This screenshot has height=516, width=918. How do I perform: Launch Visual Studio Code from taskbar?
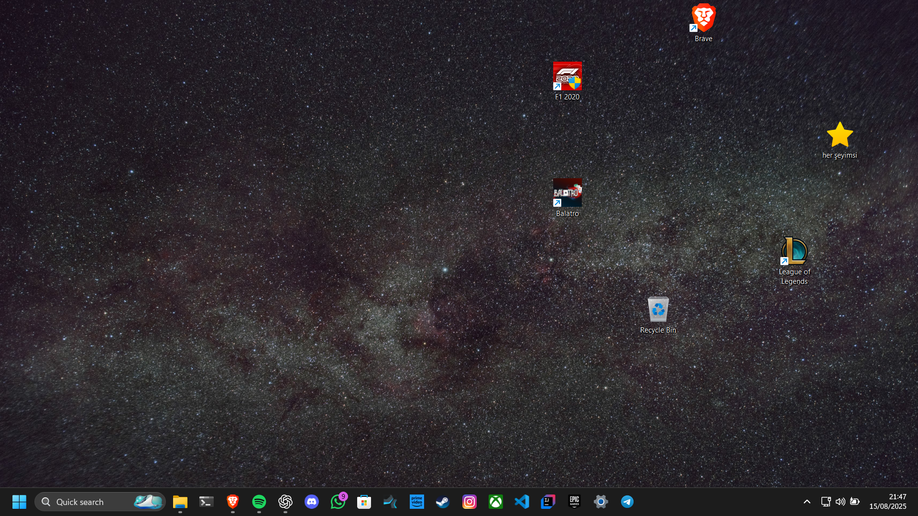click(x=522, y=502)
